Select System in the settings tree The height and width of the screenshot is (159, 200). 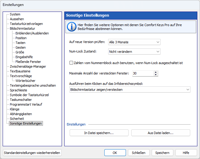15,14
